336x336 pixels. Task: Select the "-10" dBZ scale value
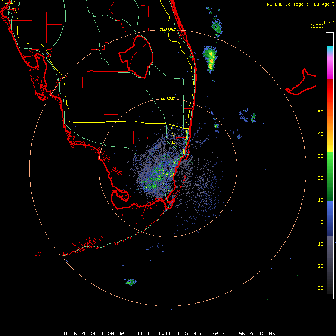pyautogui.click(x=319, y=244)
